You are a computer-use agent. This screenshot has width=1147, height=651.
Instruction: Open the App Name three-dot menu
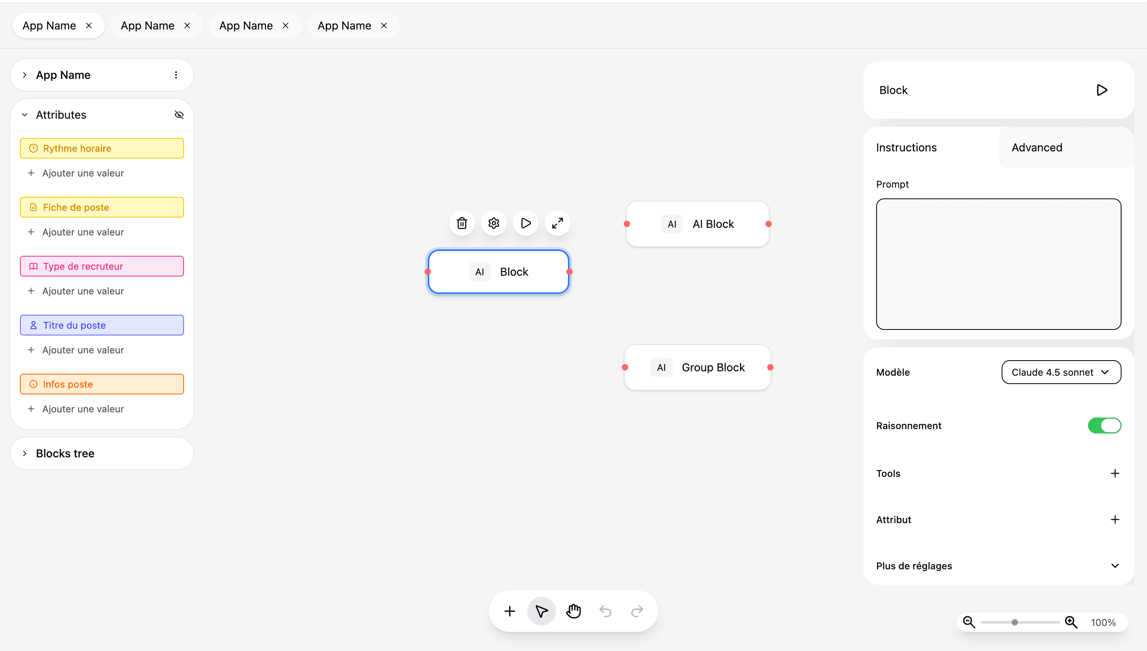point(176,75)
